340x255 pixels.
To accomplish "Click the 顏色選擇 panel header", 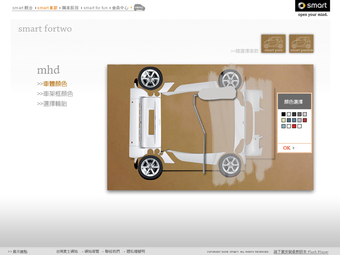I will click(294, 102).
